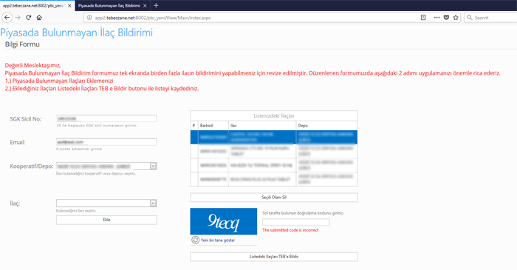Go back using browser back arrow
The height and width of the screenshot is (270, 517).
7,18
